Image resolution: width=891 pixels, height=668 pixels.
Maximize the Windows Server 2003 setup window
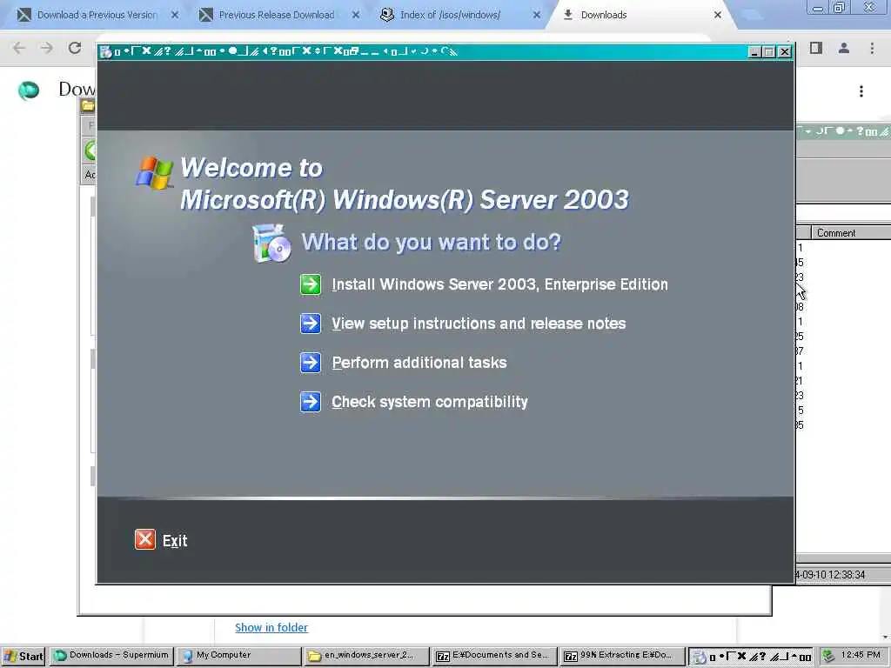[769, 51]
